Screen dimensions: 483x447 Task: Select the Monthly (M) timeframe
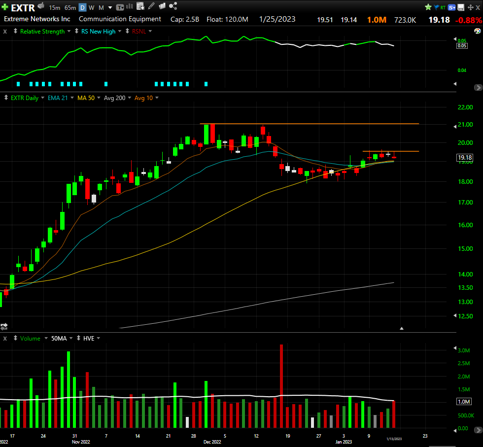point(101,8)
